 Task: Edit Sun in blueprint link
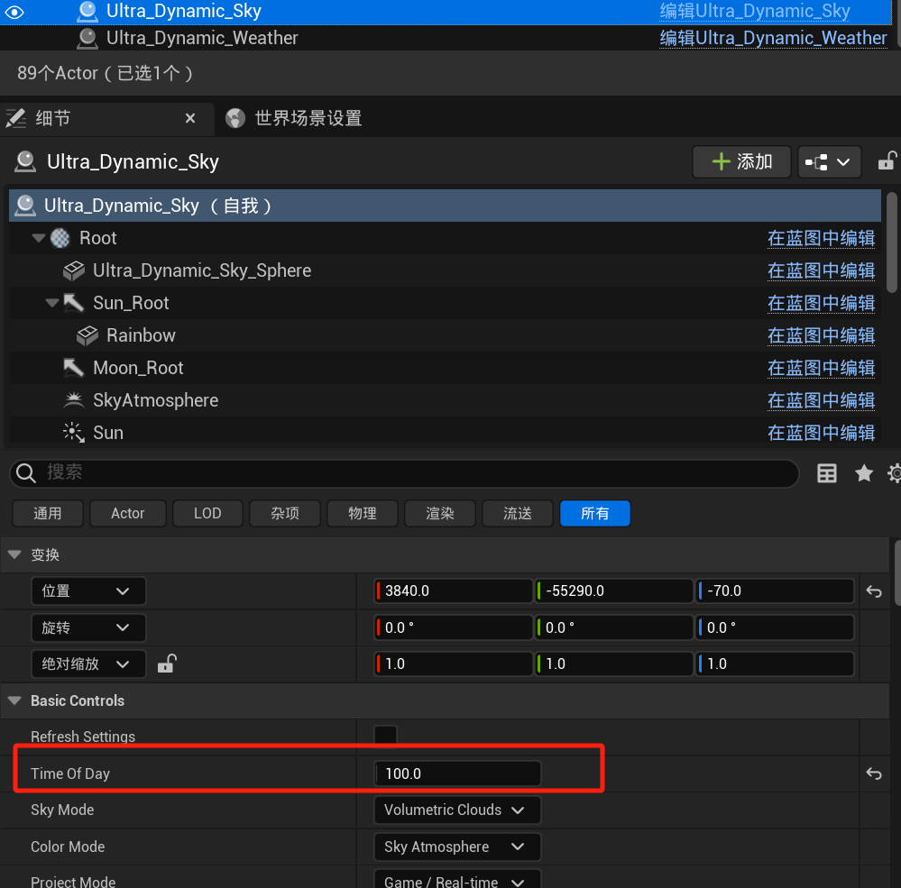(821, 433)
